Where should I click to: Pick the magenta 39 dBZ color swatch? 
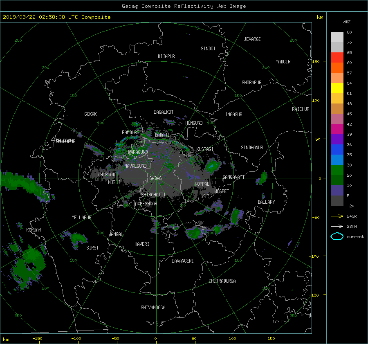(x=337, y=129)
